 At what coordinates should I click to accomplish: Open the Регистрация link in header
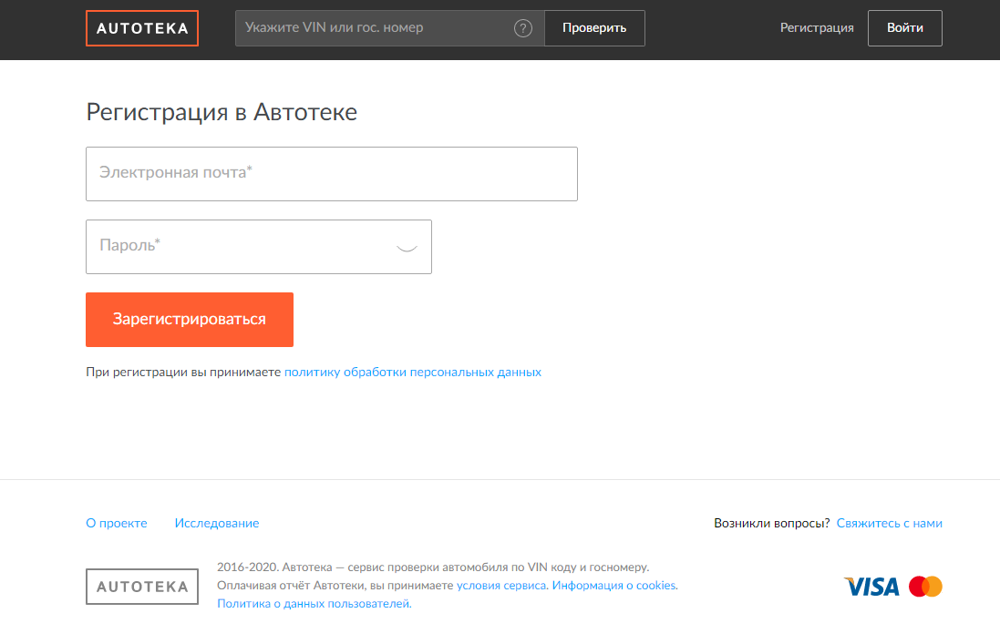(x=817, y=28)
